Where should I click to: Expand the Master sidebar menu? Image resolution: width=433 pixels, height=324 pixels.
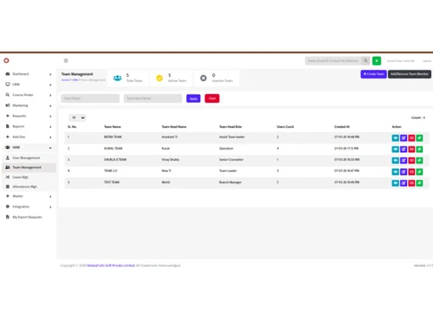coord(29,196)
